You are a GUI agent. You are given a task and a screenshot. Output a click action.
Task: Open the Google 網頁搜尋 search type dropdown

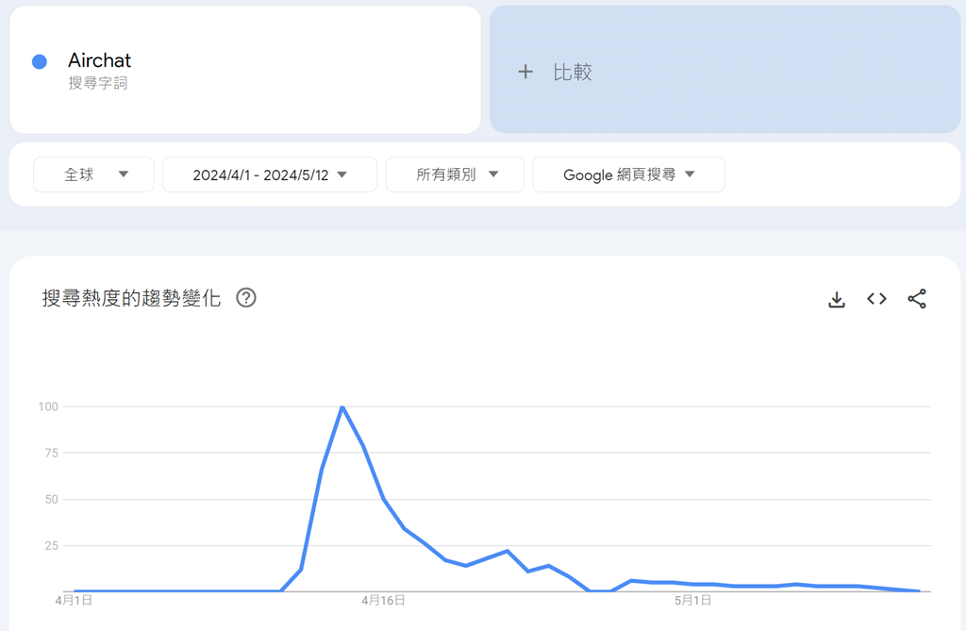[628, 174]
